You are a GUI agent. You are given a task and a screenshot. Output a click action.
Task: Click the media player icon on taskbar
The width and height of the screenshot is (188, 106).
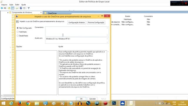point(62,103)
